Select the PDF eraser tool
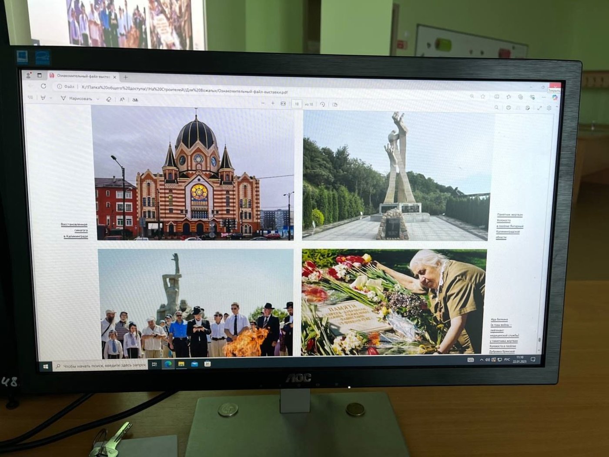The height and width of the screenshot is (457, 609). 109,99
